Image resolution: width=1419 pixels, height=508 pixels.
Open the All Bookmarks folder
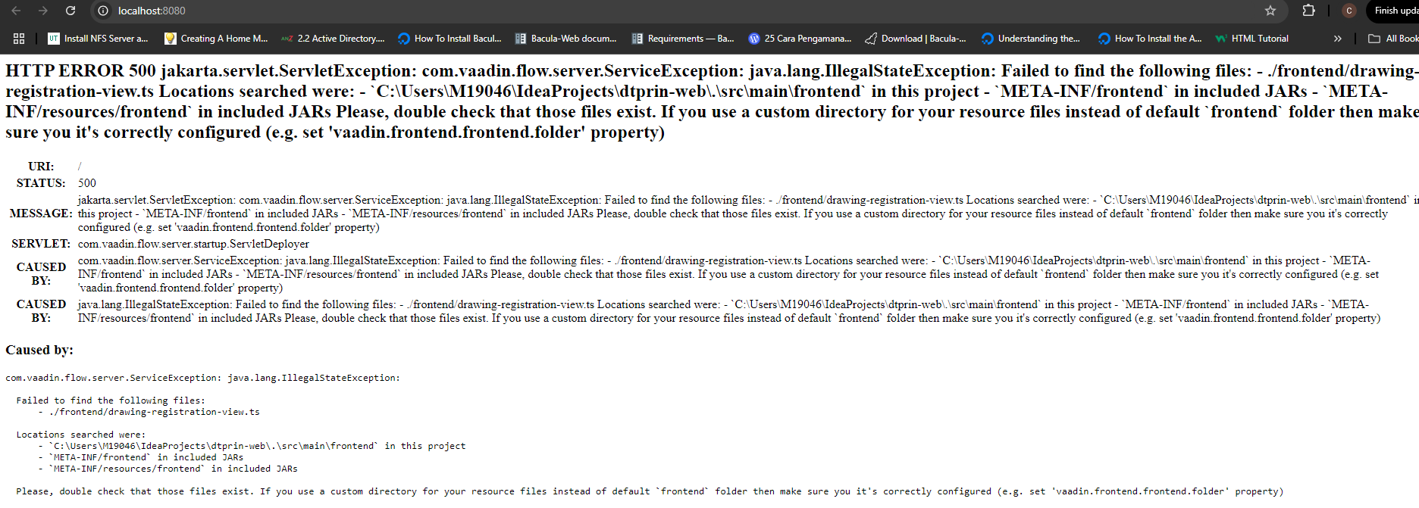[x=1392, y=39]
